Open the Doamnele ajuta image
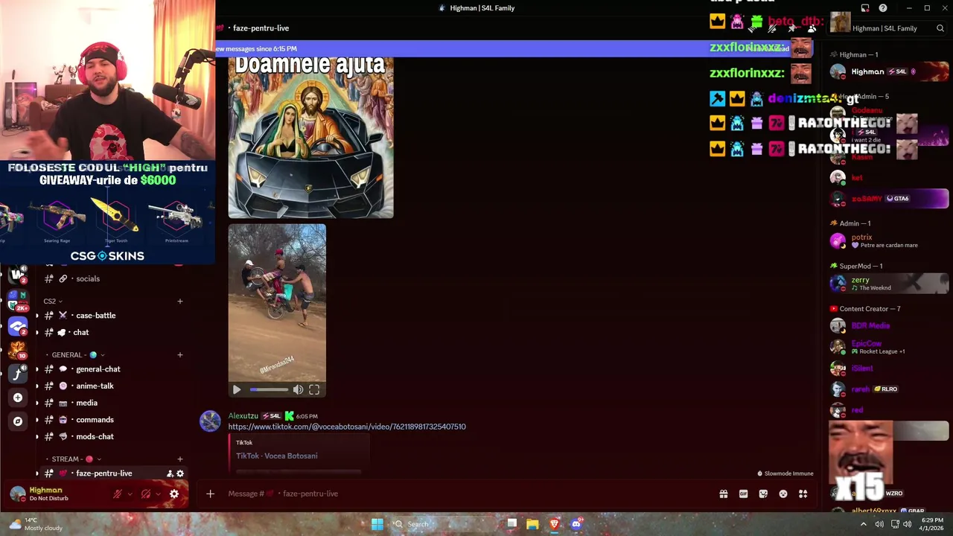The width and height of the screenshot is (953, 536). [x=310, y=137]
